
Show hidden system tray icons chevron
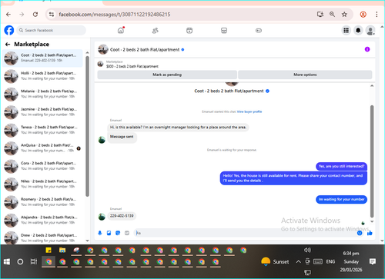click(298, 261)
